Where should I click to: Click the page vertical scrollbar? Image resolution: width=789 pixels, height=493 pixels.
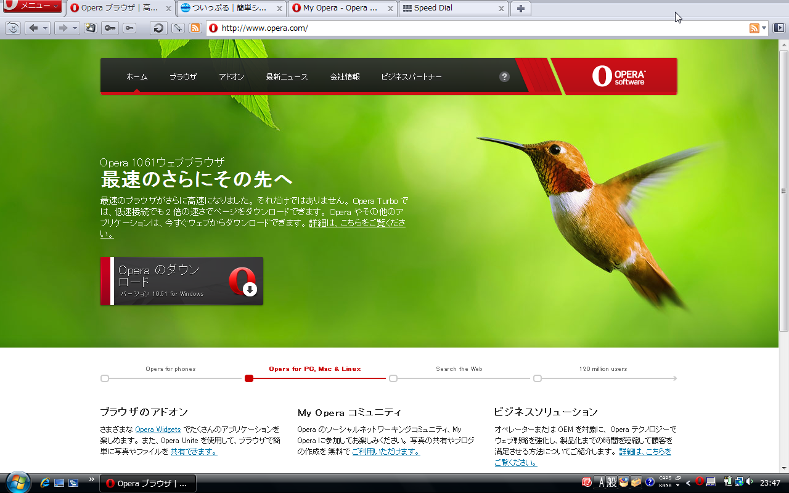click(784, 192)
